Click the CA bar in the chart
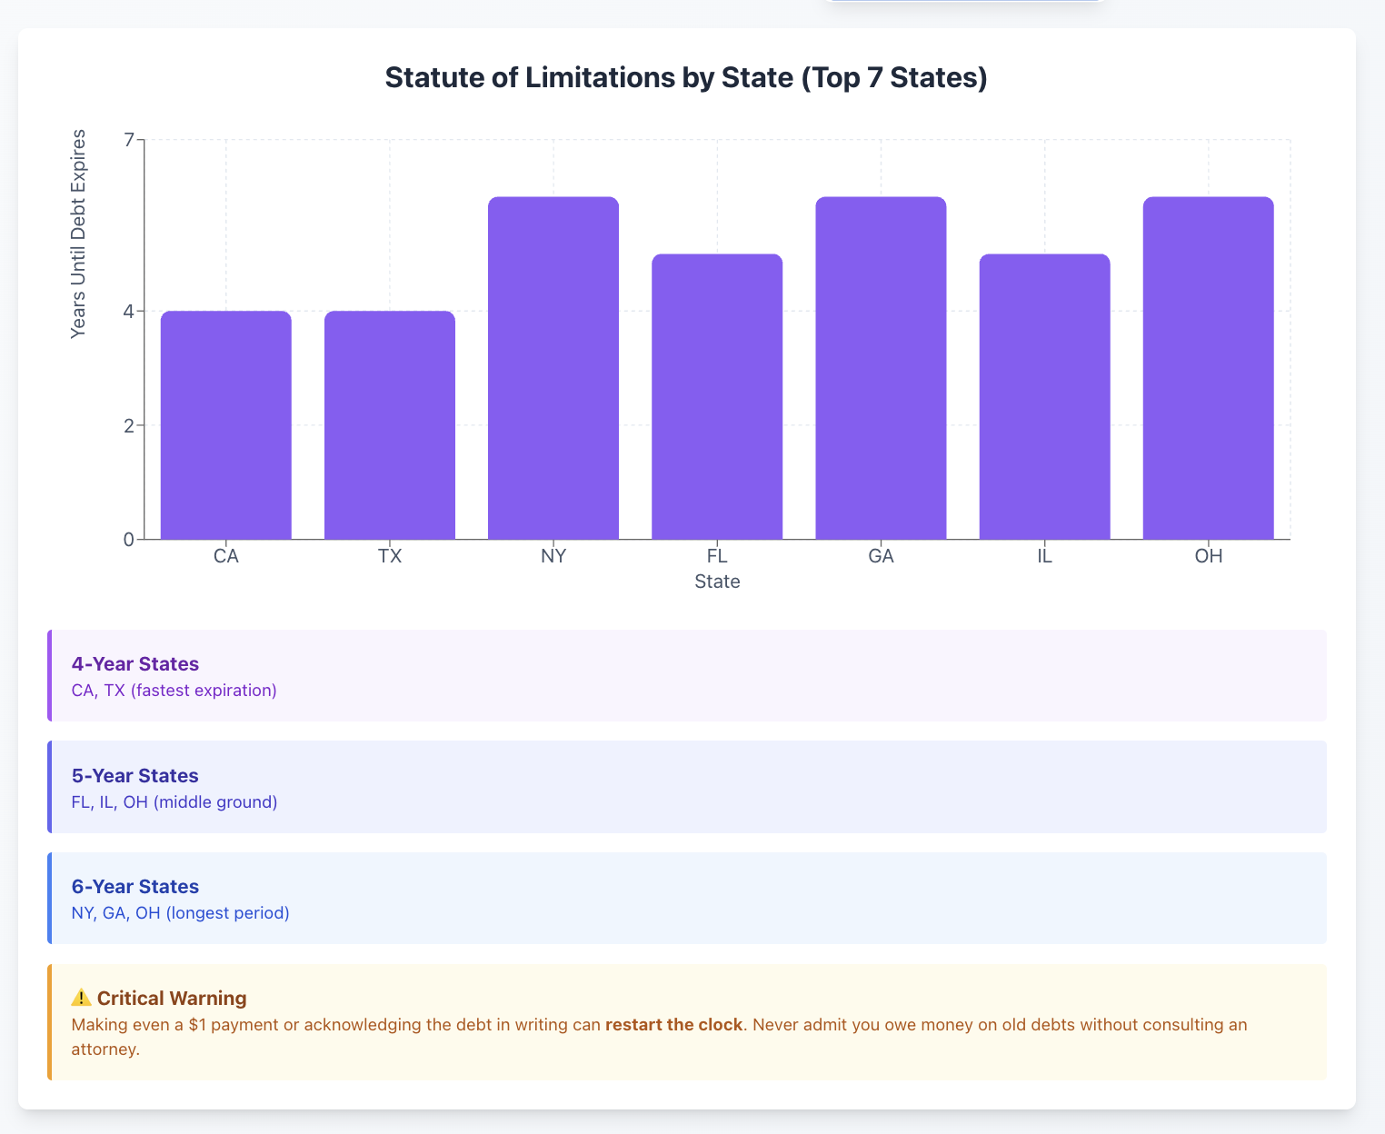This screenshot has width=1385, height=1134. click(226, 425)
